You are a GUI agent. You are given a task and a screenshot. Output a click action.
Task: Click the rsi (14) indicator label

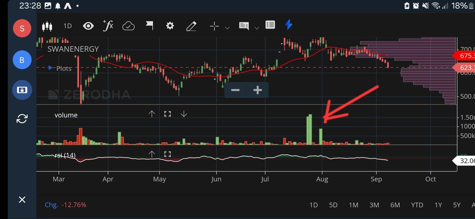click(x=65, y=155)
